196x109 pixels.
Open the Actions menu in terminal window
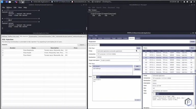coord(9,7)
